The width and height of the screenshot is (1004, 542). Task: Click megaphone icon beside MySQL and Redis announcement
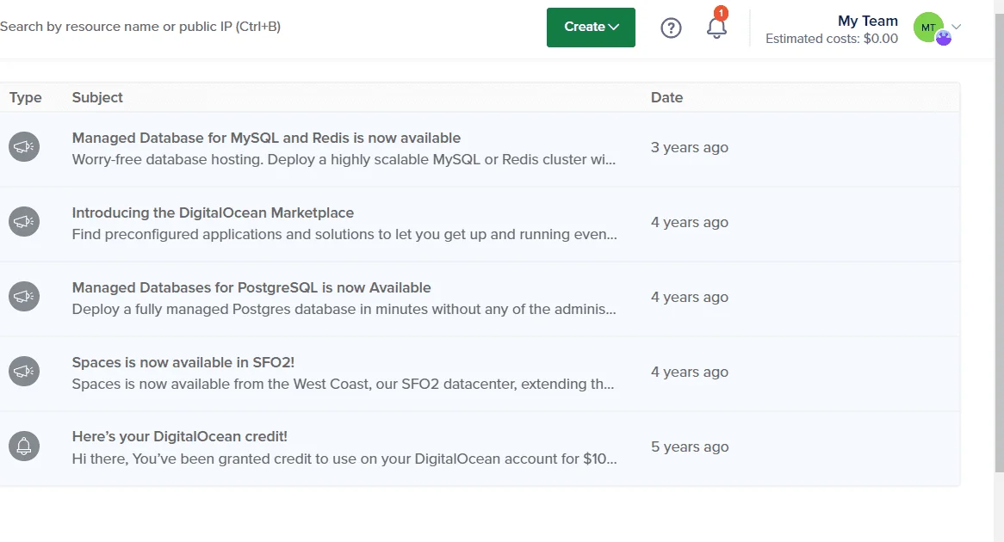[x=24, y=146]
